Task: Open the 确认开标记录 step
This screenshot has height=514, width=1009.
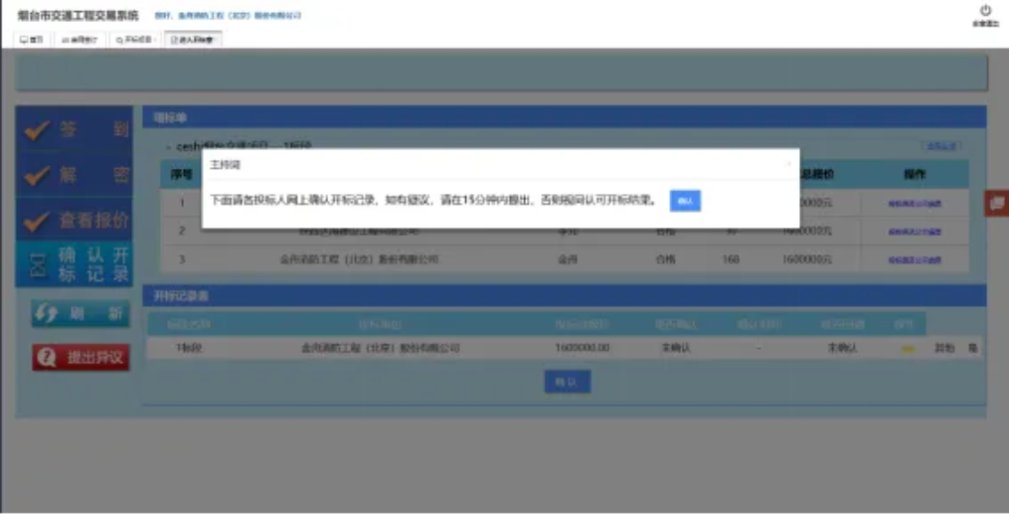Action: click(x=74, y=264)
